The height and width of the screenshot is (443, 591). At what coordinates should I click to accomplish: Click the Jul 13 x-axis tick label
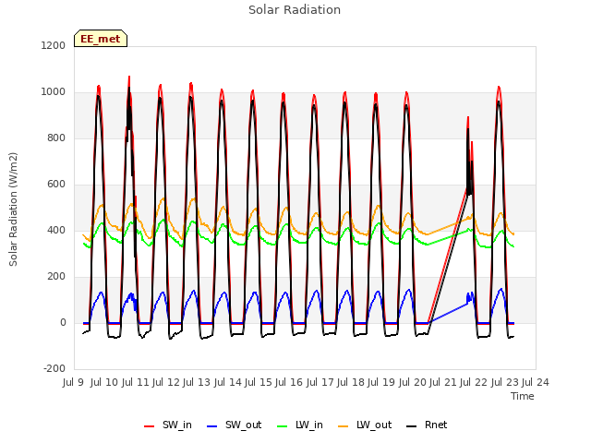pyautogui.click(x=197, y=383)
